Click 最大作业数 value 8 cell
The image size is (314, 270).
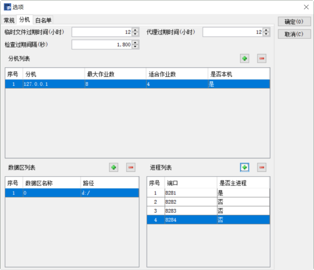pyautogui.click(x=115, y=84)
